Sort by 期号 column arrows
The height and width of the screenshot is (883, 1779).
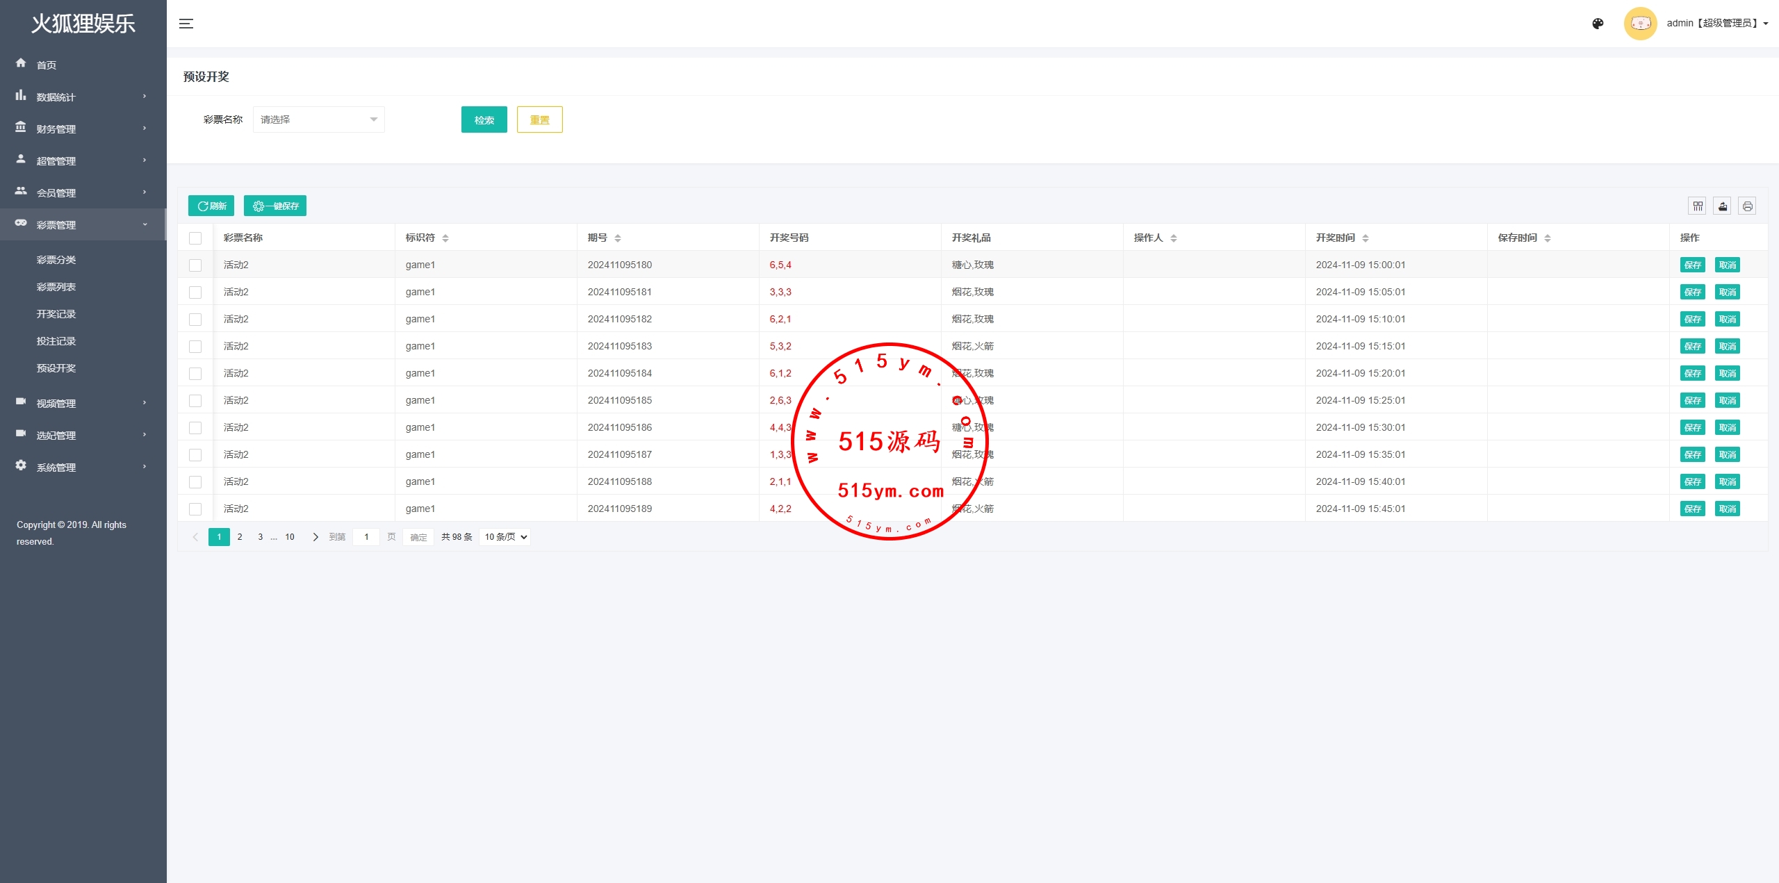tap(618, 238)
